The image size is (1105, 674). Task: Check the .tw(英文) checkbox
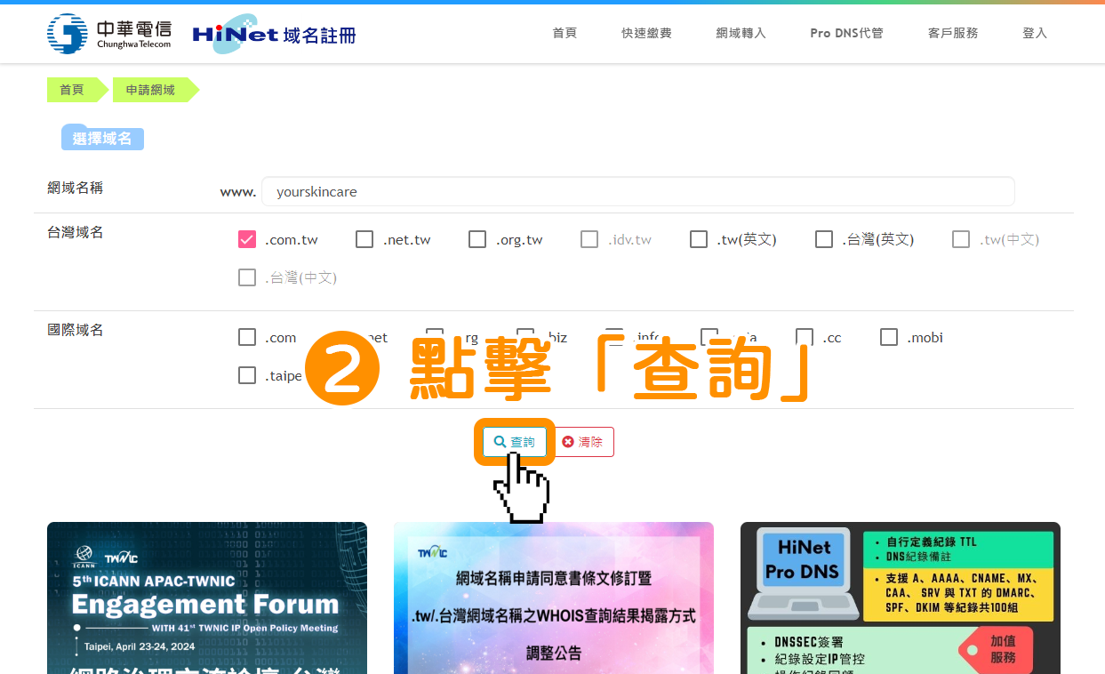pos(699,239)
